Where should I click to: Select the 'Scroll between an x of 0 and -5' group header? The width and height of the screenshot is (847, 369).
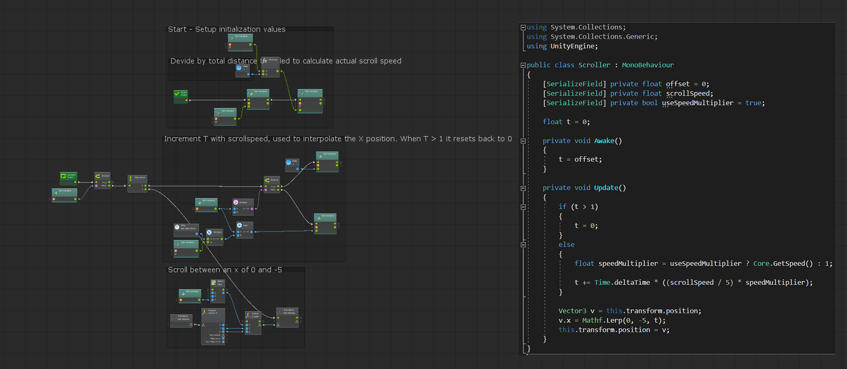(x=225, y=270)
